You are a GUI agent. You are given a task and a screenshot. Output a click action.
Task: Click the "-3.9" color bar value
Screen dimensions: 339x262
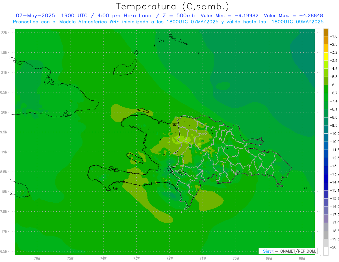tap(334, 60)
